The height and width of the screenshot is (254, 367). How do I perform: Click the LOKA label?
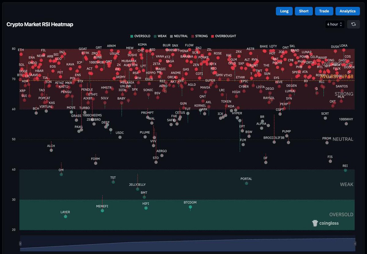pyautogui.click(x=343, y=46)
